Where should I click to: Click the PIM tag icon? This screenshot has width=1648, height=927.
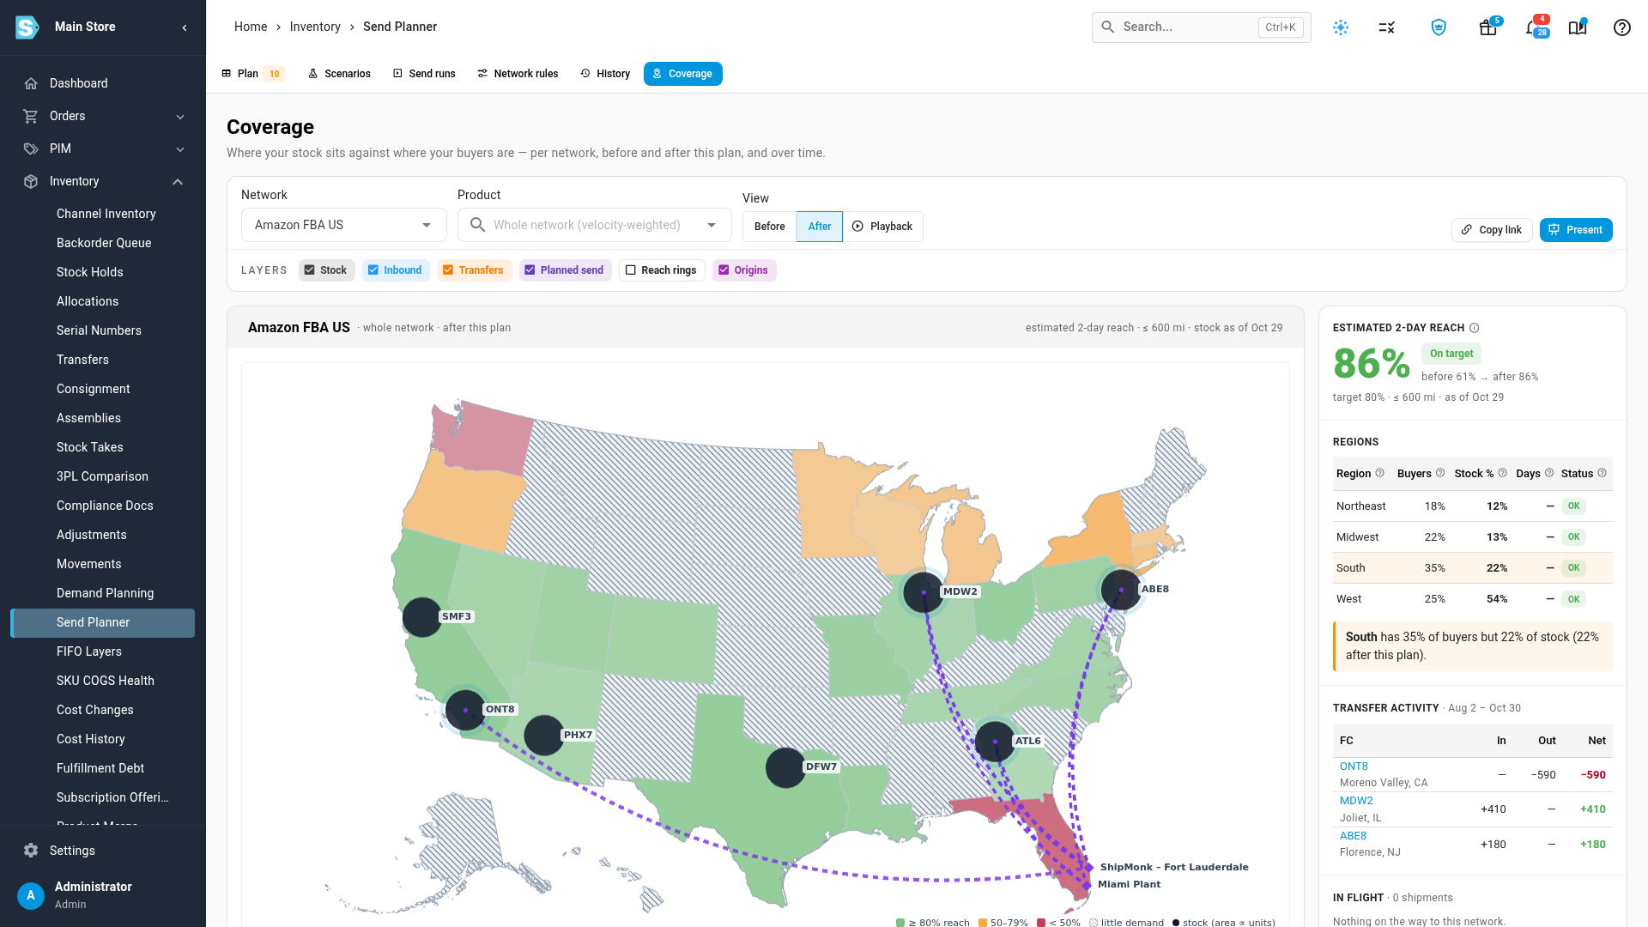coord(31,148)
